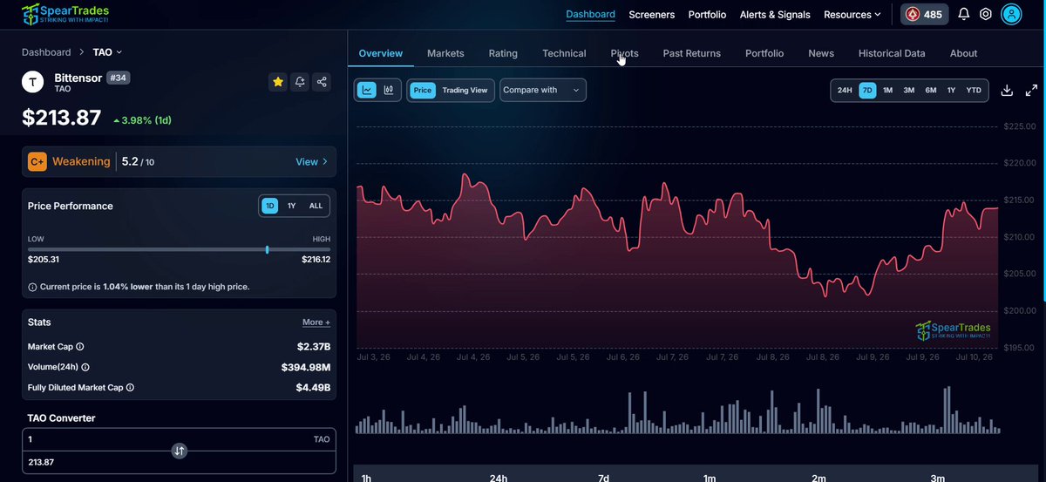Download chart with the download icon
Screen dimensions: 1046x482
pos(1007,91)
